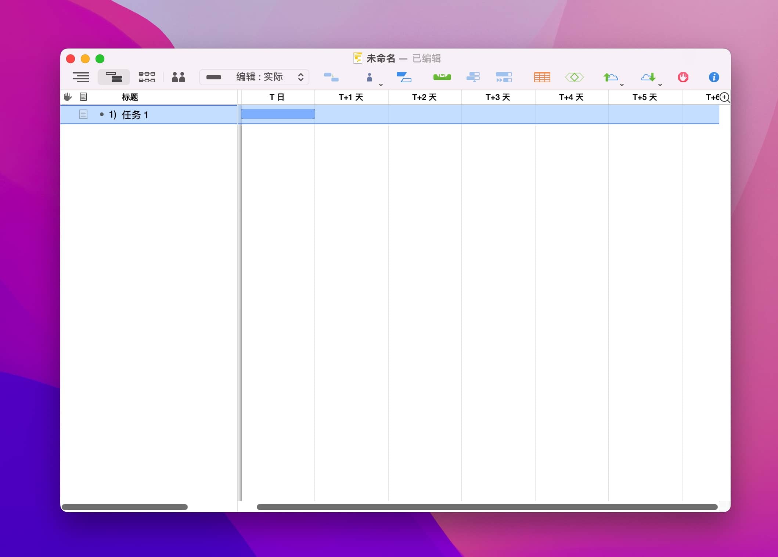
Task: Toggle the Outline list view mode
Action: 81,77
